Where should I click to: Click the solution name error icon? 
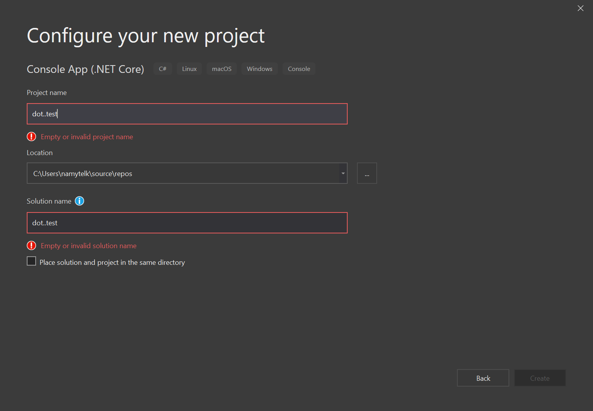click(x=31, y=245)
